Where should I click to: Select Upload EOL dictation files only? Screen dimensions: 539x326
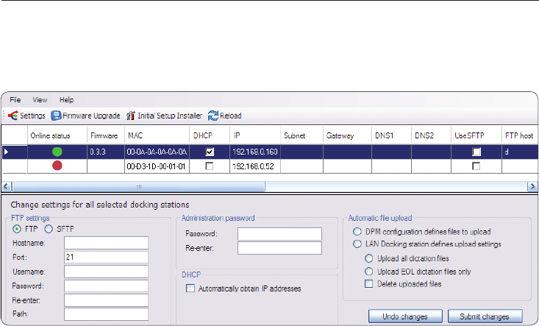369,271
